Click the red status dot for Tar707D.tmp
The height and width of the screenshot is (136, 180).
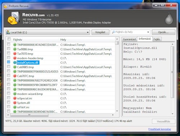[15, 54]
